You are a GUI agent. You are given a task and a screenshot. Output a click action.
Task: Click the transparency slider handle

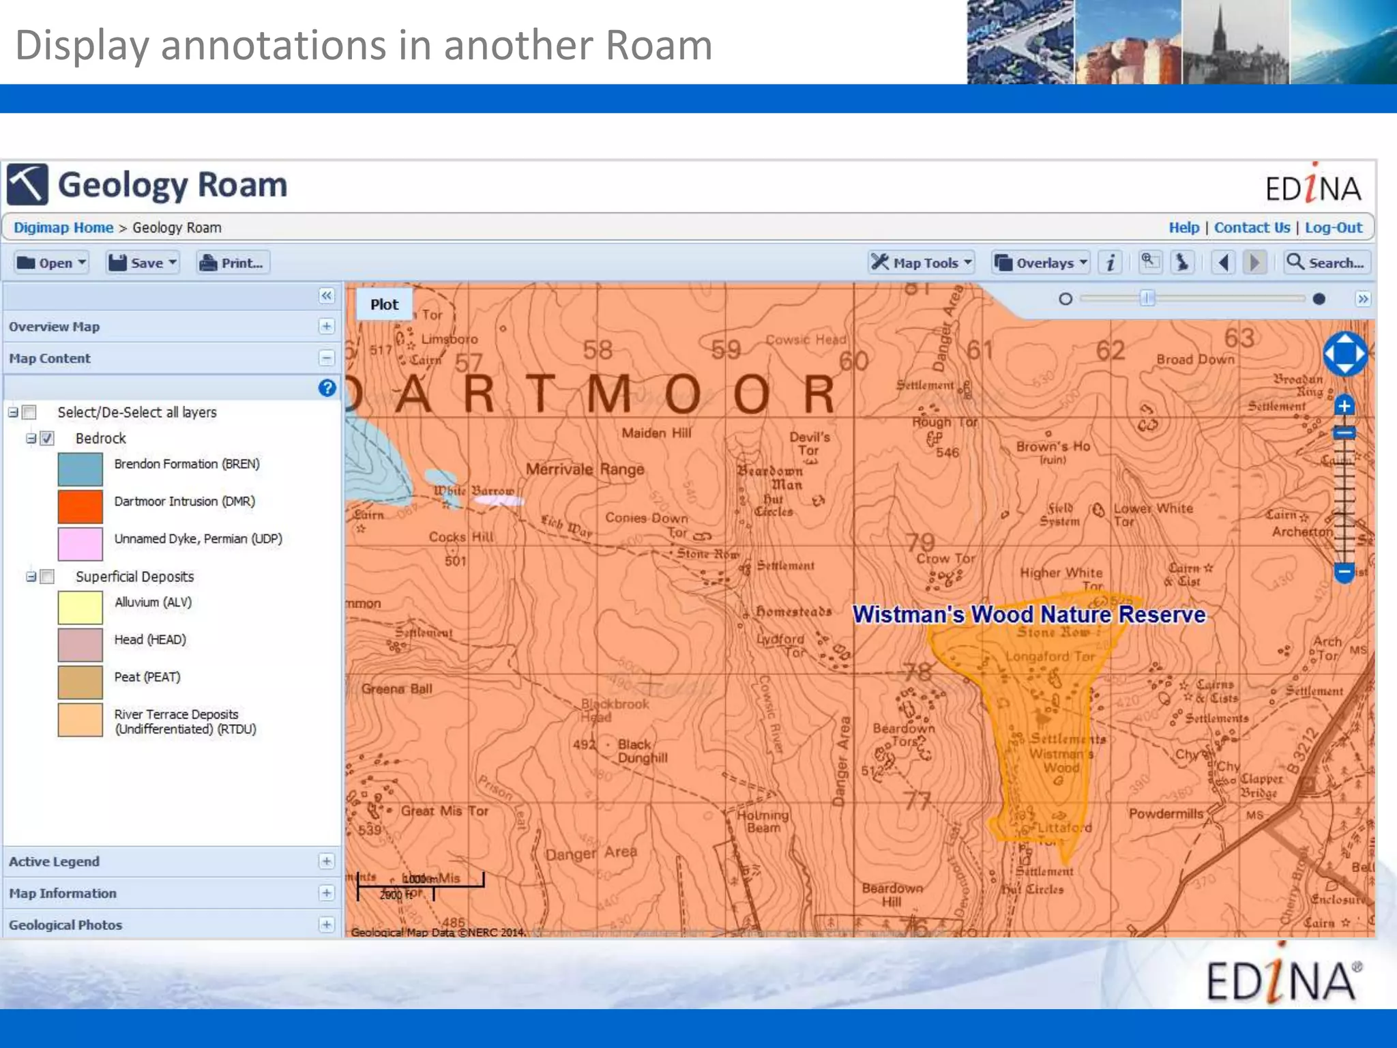[x=1148, y=298]
